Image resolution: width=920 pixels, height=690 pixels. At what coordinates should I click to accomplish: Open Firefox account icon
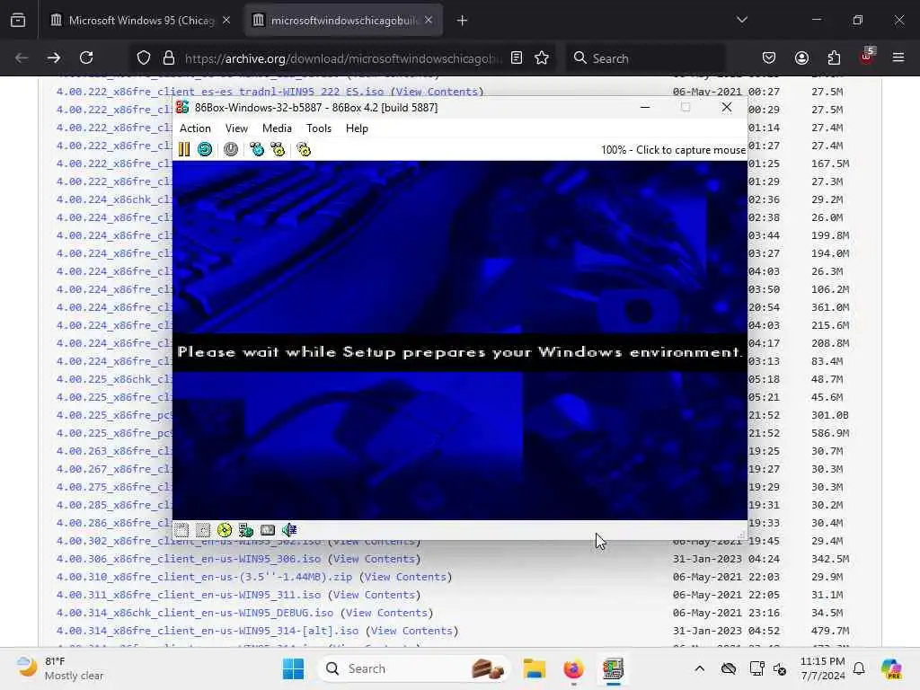801,57
